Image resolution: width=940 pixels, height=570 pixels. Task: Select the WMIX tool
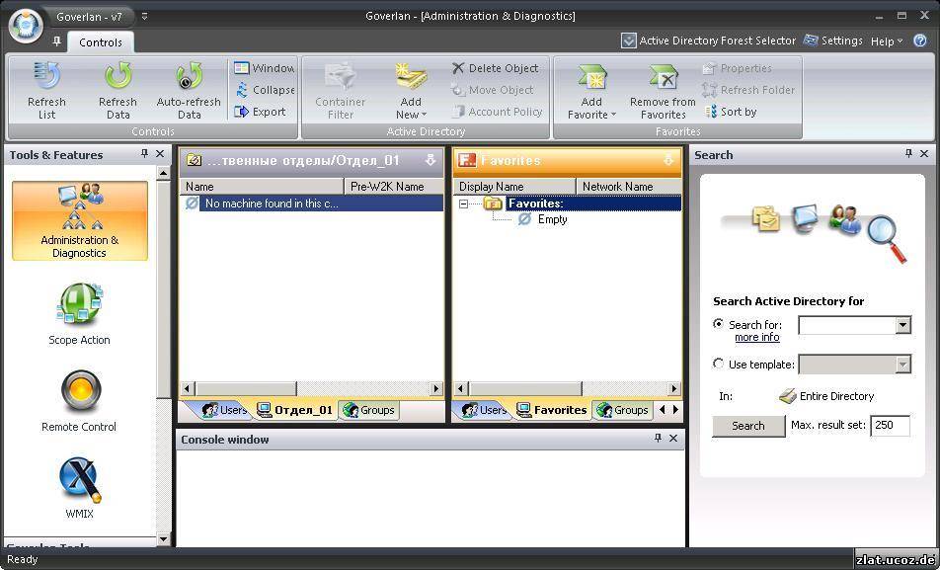click(x=79, y=487)
